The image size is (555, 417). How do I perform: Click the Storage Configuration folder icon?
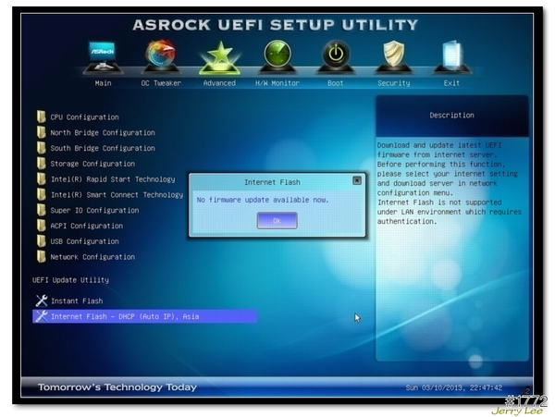(x=42, y=163)
